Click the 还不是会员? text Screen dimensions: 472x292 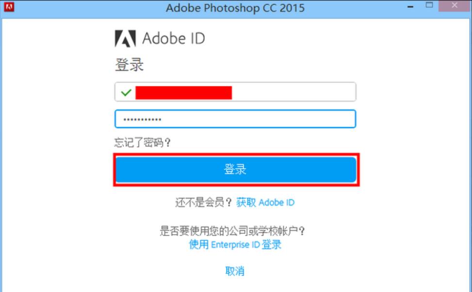[203, 202]
